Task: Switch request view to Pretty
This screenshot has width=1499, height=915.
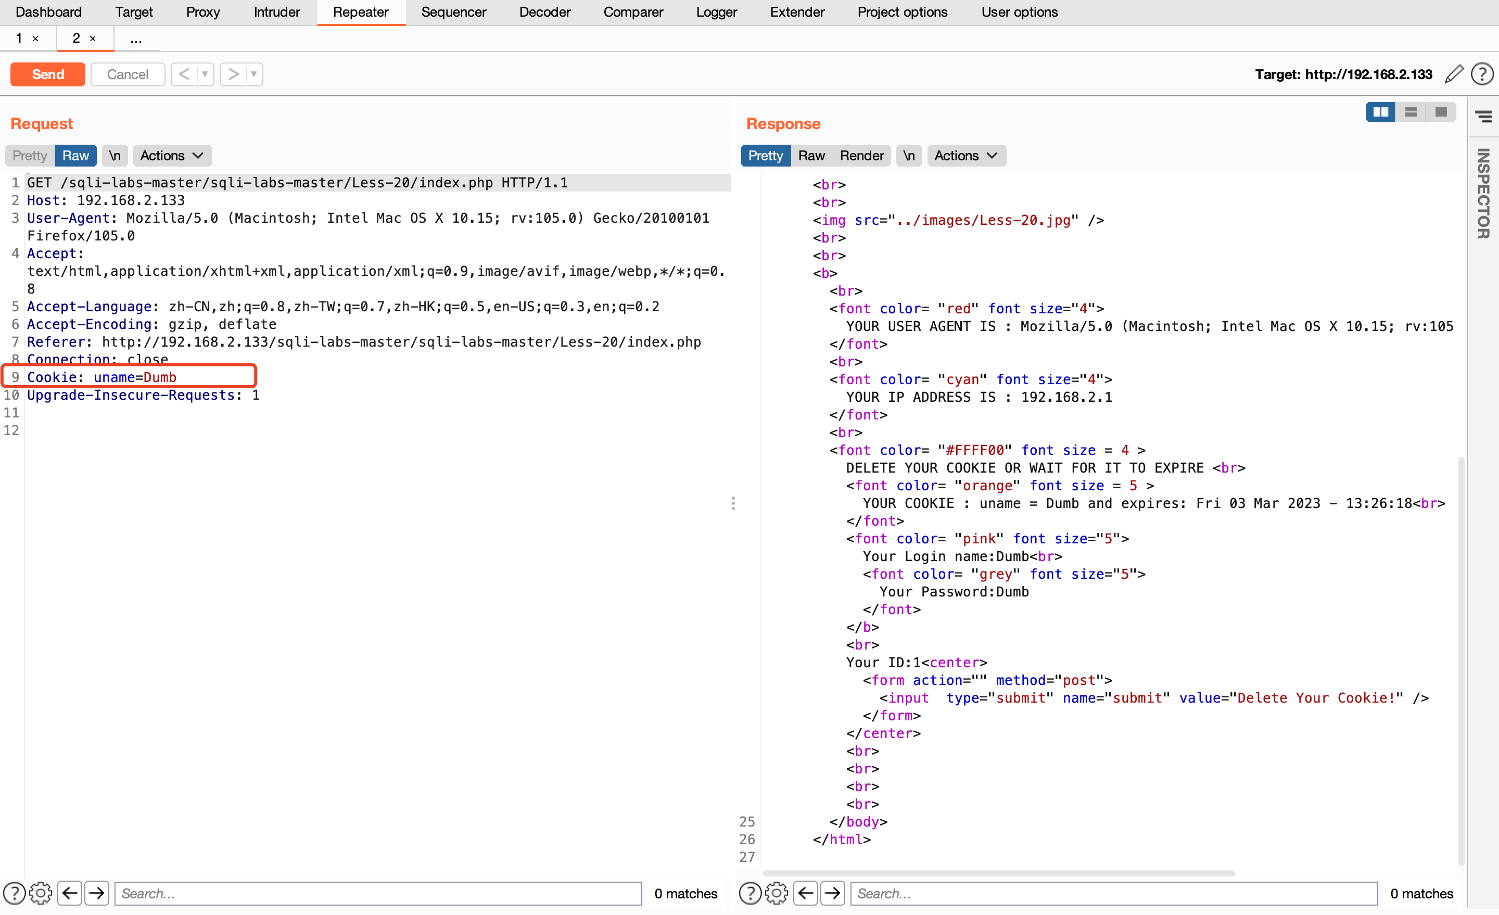Action: click(30, 156)
